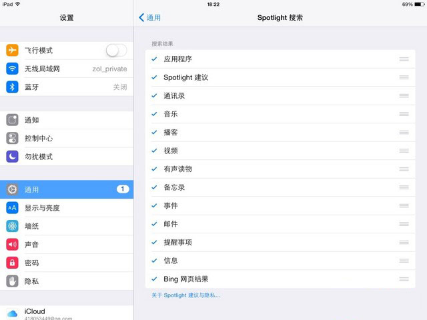Go back with the 通用 chevron
This screenshot has height=320, width=427.
pyautogui.click(x=149, y=18)
